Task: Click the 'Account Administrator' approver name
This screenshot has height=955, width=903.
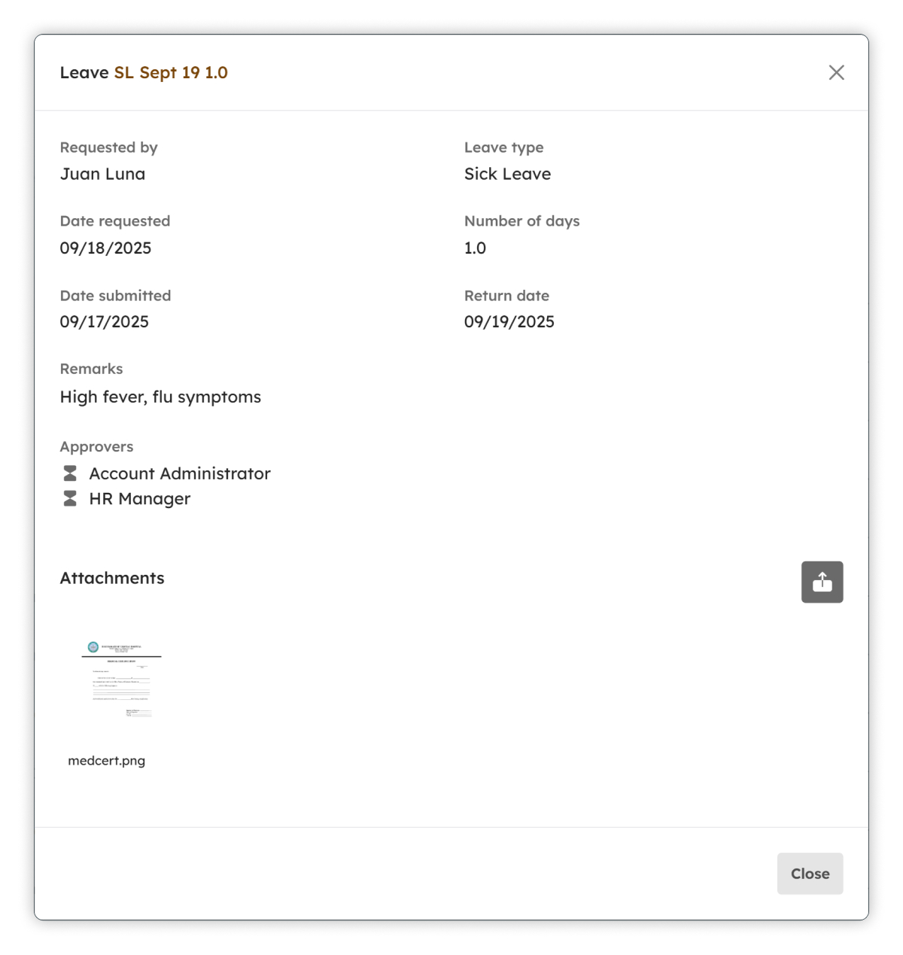Action: click(180, 473)
